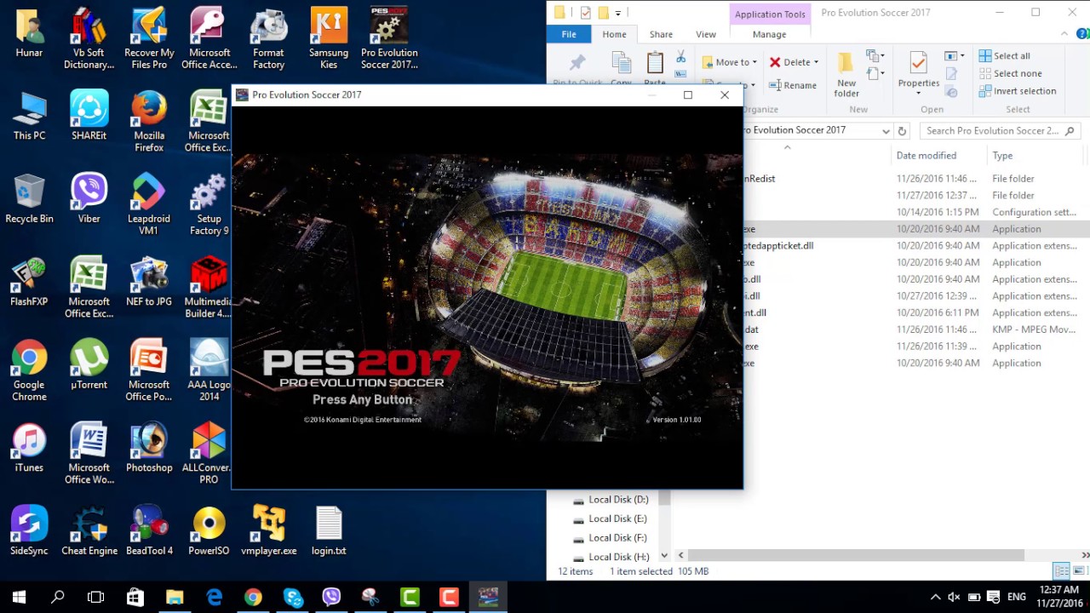Open Microsoft Edge from the taskbar

point(214,598)
